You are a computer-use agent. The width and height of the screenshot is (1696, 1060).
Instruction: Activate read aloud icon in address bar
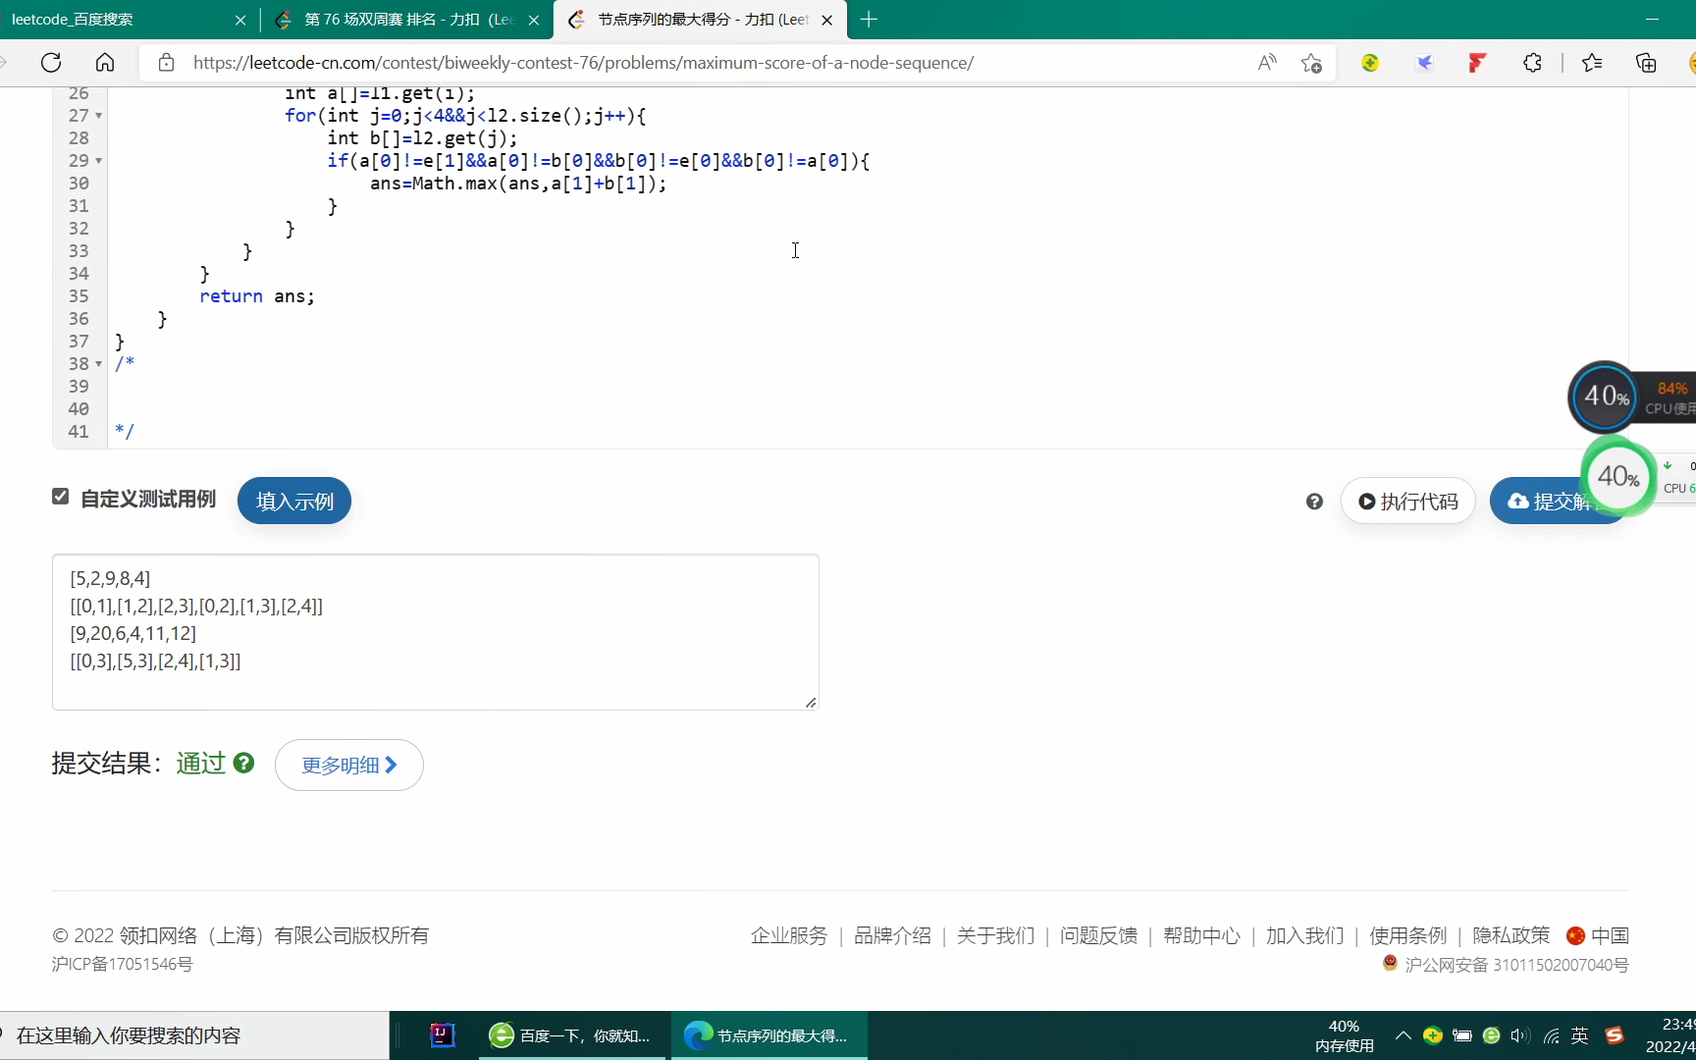1267,63
